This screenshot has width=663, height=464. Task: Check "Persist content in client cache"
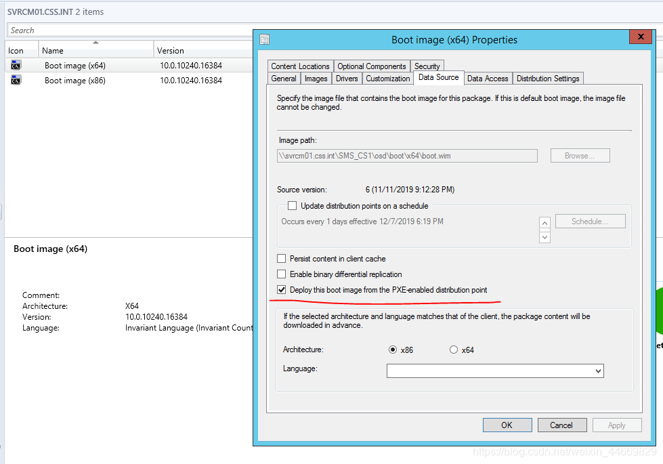[x=281, y=258]
